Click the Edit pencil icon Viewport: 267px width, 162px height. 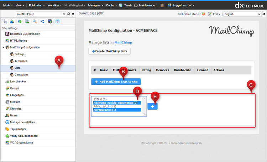pos(210,14)
